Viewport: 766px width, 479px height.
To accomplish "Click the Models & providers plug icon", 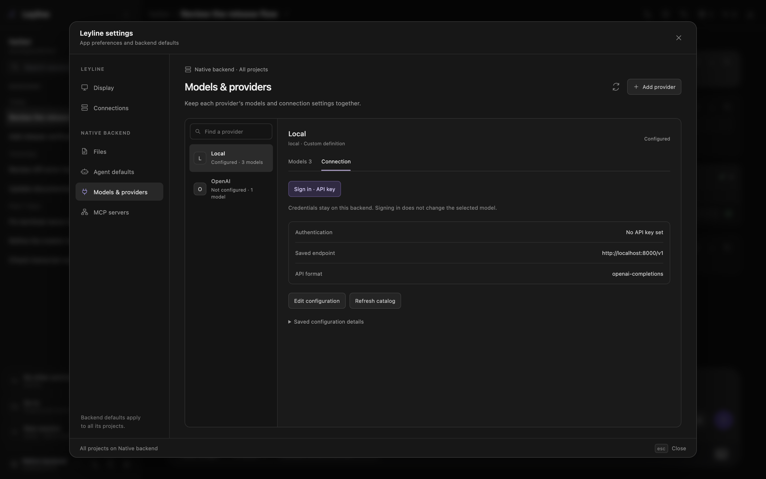I will pos(85,192).
